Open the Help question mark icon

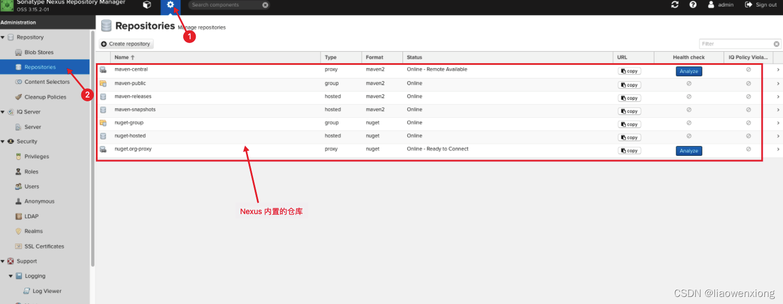click(x=693, y=5)
